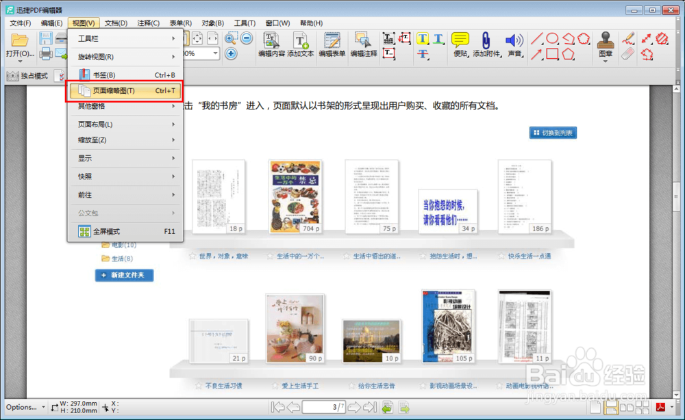Click the Print icon in toolbar
Viewport: 685px width, 420px height.
click(x=45, y=54)
